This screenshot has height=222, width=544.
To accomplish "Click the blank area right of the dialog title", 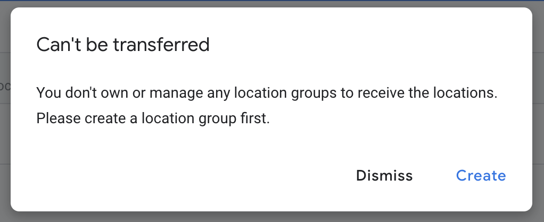I will pos(373,45).
